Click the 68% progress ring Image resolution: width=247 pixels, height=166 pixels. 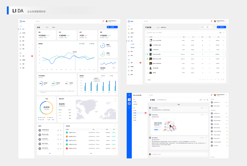[103, 46]
